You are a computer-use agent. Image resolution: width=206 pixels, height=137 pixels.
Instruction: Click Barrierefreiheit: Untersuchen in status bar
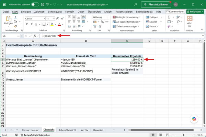click(35, 135)
